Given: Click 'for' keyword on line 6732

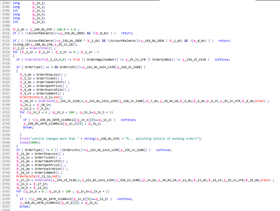Looking at the screenshot, I should pos(22,112).
